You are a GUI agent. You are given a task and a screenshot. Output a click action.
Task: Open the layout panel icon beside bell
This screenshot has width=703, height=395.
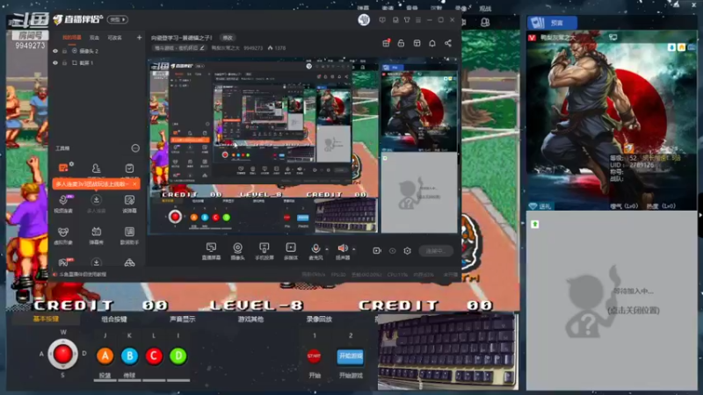417,43
